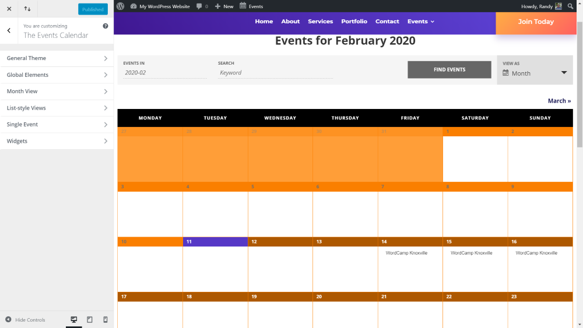This screenshot has height=328, width=583.
Task: Open Month View settings
Action: (x=57, y=91)
